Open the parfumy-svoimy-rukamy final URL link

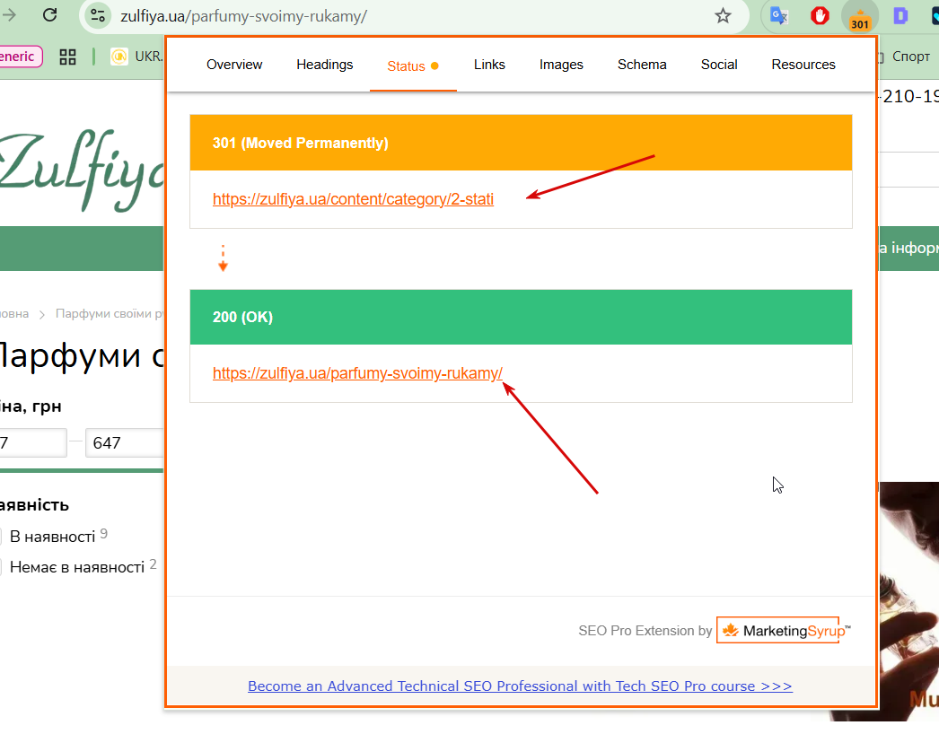357,373
